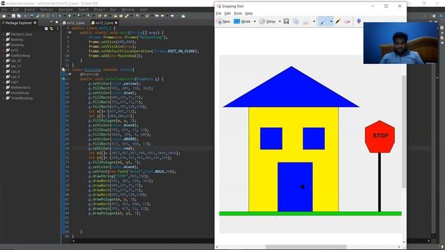445x250 pixels.
Task: Select the Lab_8 project
Action: (x=15, y=72)
